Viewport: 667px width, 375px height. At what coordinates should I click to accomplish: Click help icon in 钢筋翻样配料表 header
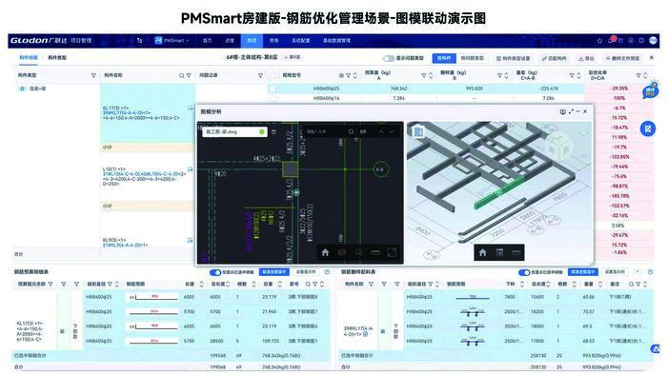[x=651, y=272]
